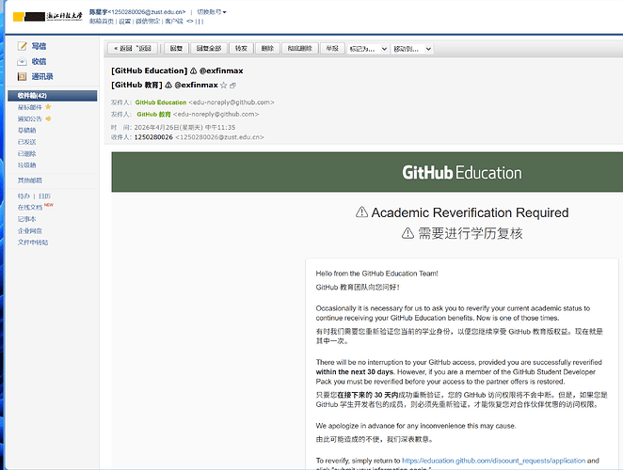The height and width of the screenshot is (470, 623).
Task: Open the 客户端 client link
Action: [x=174, y=22]
